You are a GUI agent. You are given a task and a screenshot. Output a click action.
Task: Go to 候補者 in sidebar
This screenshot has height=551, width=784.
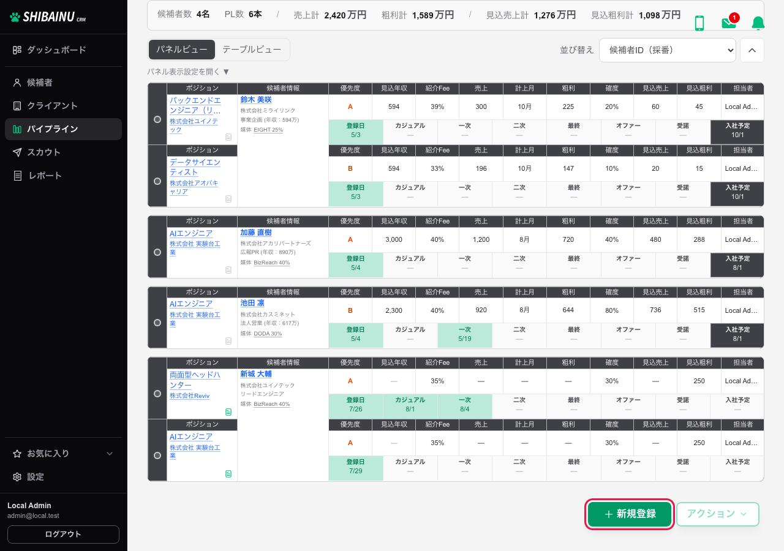pyautogui.click(x=64, y=83)
